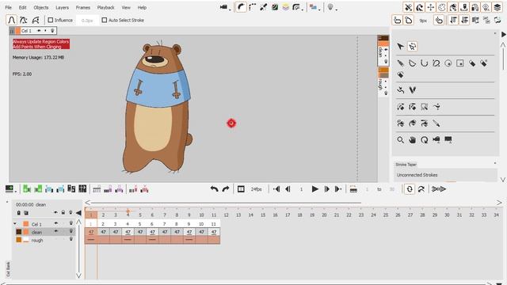The width and height of the screenshot is (507, 285).
Task: Open the layers stack panel icon
Action: coord(497,7)
